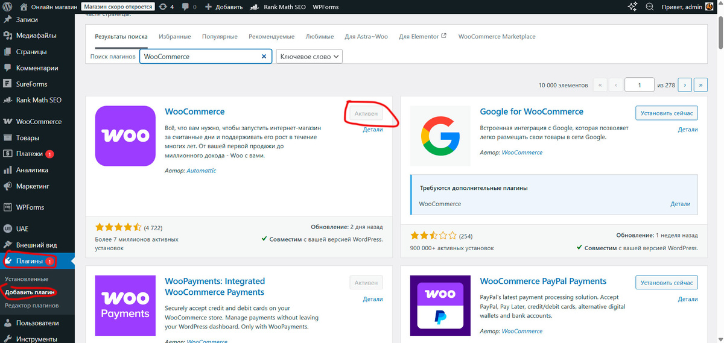Open Комментарии in the sidebar

tap(37, 68)
